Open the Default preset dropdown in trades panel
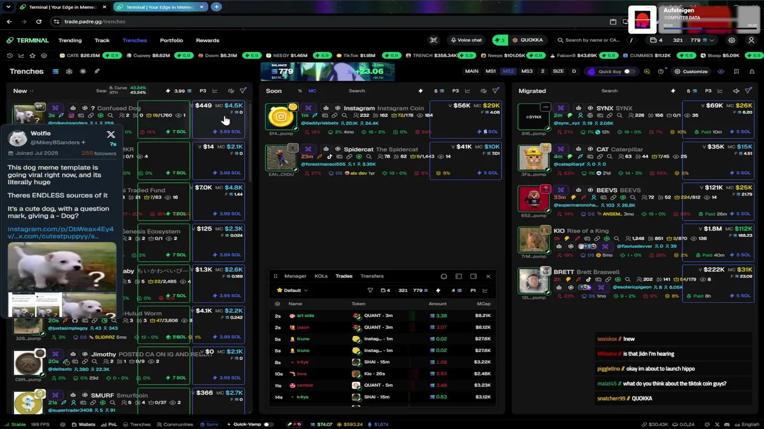This screenshot has width=764, height=429. [x=292, y=291]
